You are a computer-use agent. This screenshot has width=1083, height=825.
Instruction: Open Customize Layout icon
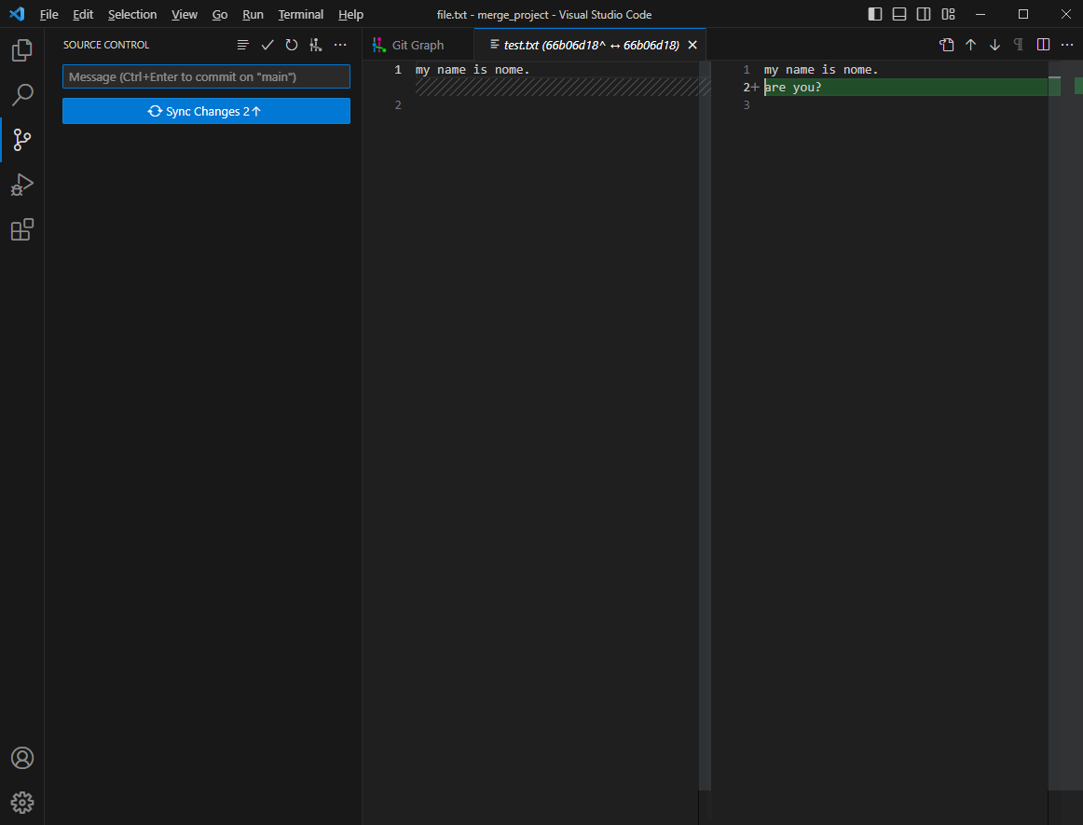coord(948,15)
